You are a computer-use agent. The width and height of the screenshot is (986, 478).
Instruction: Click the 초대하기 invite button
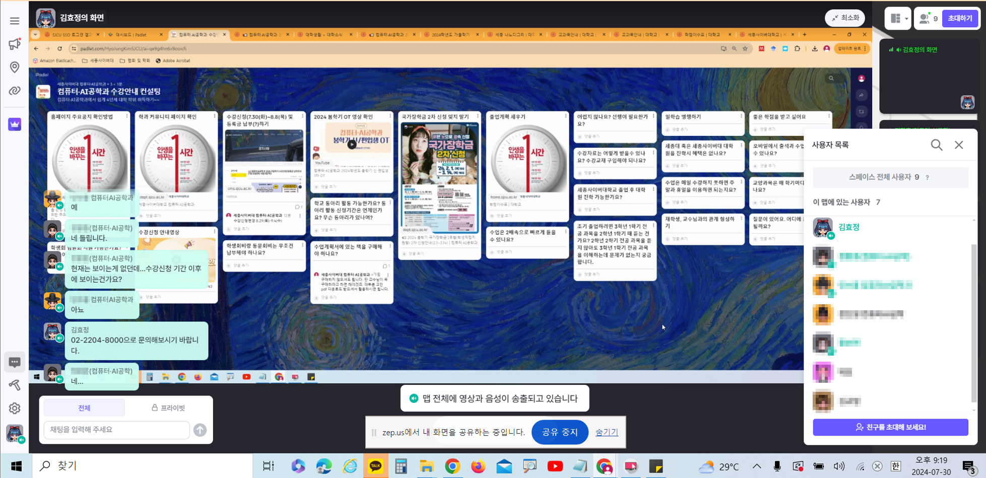pyautogui.click(x=960, y=19)
